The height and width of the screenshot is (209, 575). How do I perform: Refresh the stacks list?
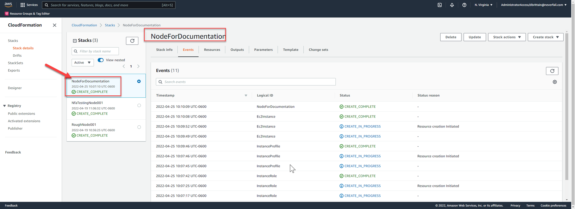pyautogui.click(x=132, y=41)
